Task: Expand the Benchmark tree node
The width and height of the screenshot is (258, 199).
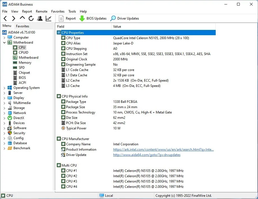Action: (x=4, y=148)
